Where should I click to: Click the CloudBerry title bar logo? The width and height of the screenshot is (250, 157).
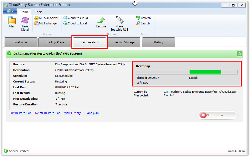[5, 5]
